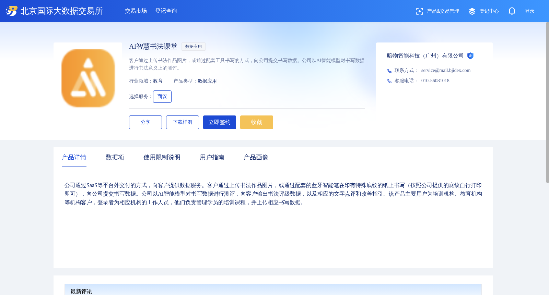Click 行业领域 value 教育
Screen dimensions: 549x295
click(158, 81)
